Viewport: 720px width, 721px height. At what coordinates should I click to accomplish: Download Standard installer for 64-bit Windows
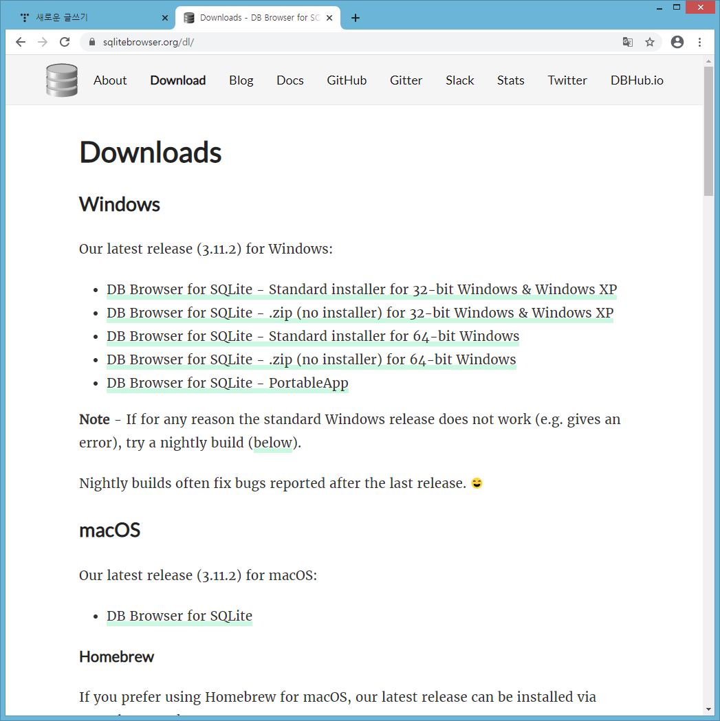tap(313, 337)
